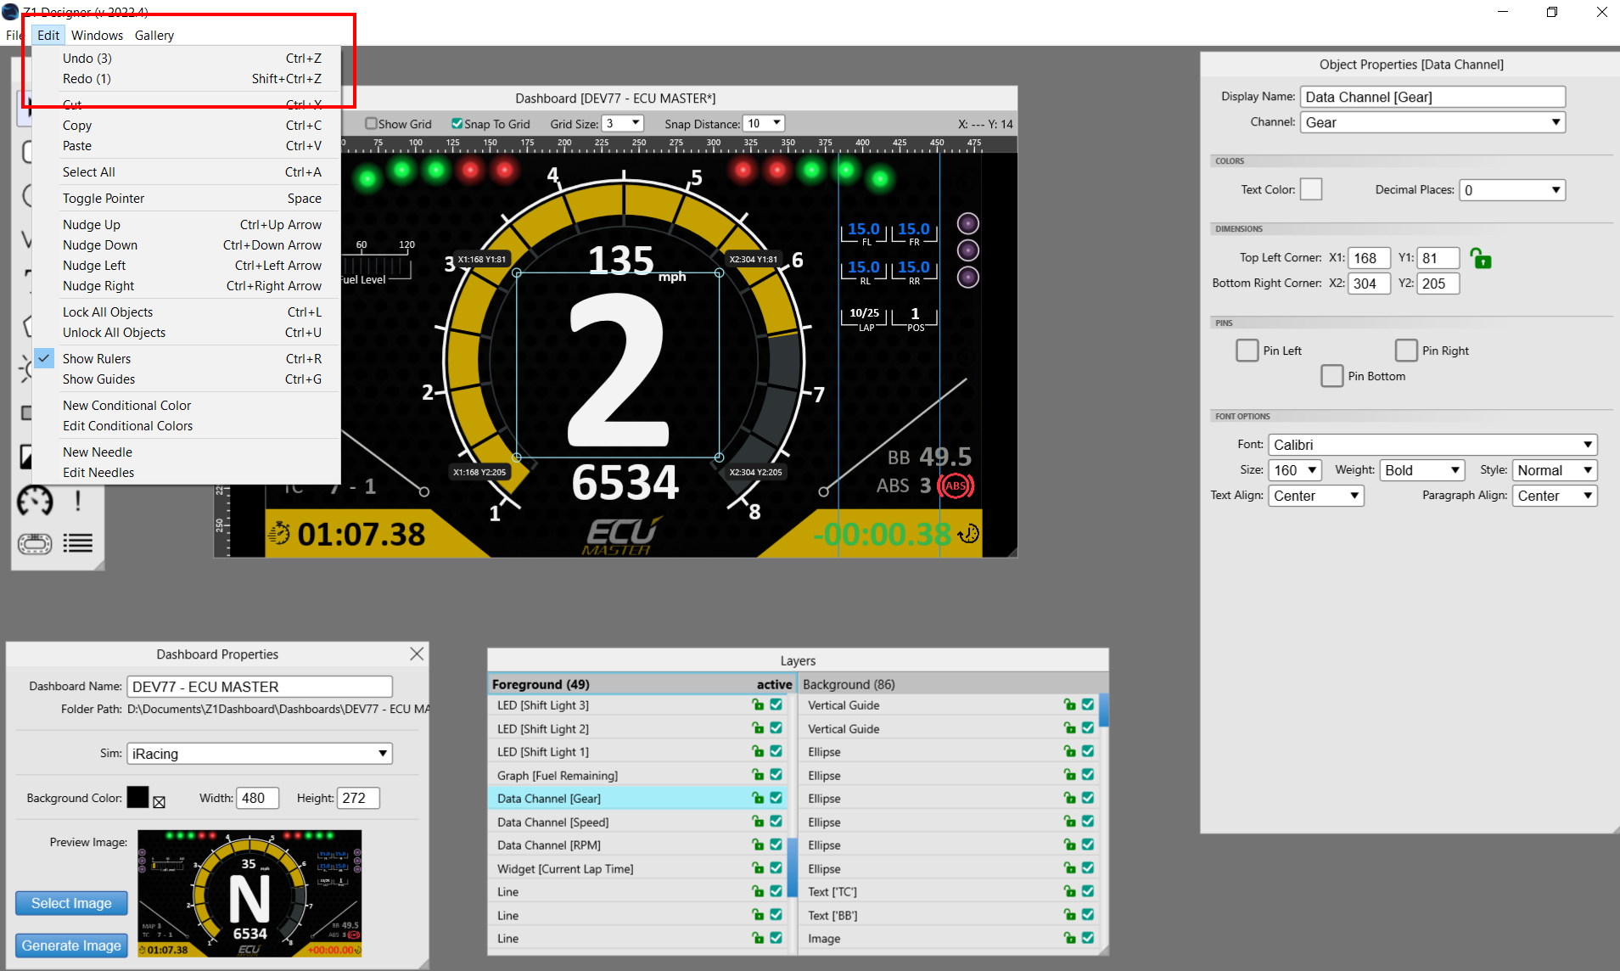1620x971 pixels.
Task: Toggle visibility of LED [Shift Light 3] layer
Action: click(x=776, y=704)
